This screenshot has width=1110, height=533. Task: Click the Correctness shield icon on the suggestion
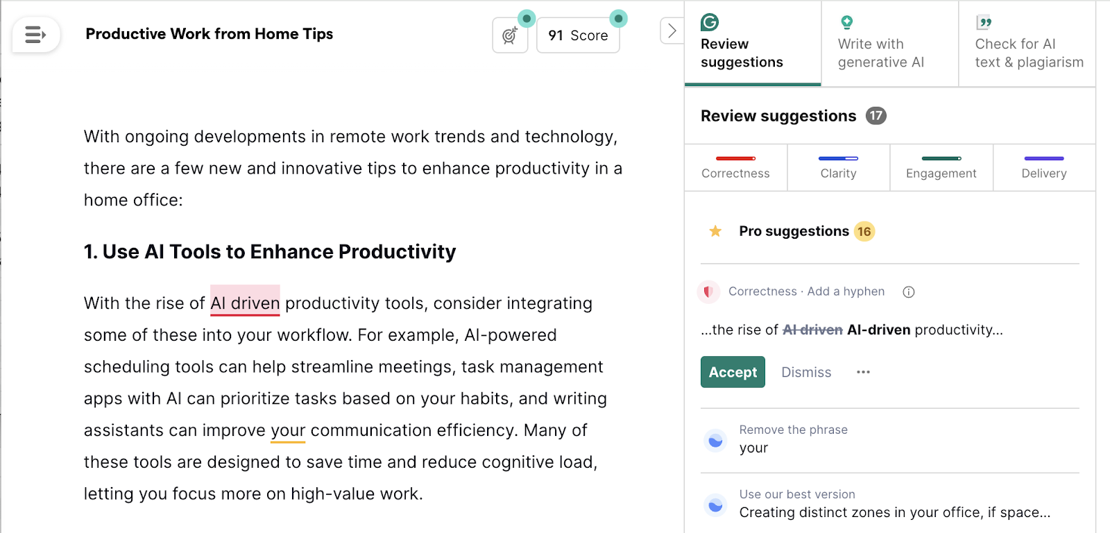[708, 291]
